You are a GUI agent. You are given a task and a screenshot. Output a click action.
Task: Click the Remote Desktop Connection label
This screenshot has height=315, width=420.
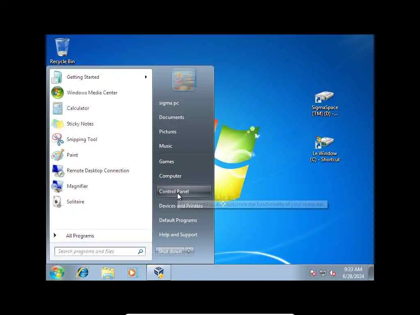pyautogui.click(x=98, y=171)
